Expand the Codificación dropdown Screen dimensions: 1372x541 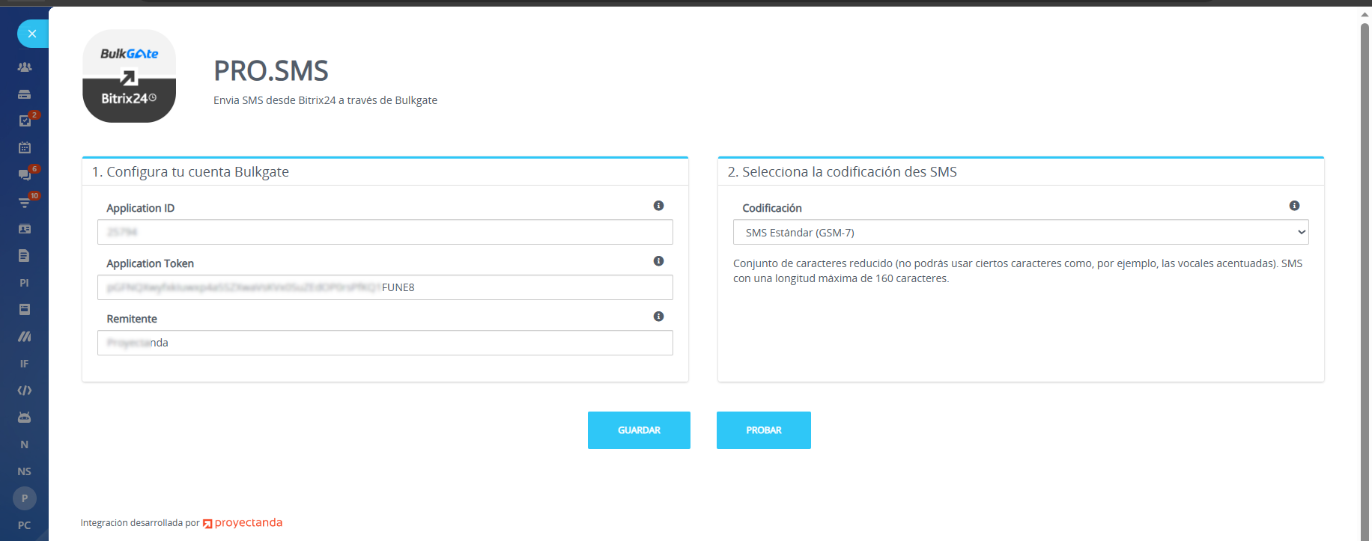pyautogui.click(x=1020, y=233)
